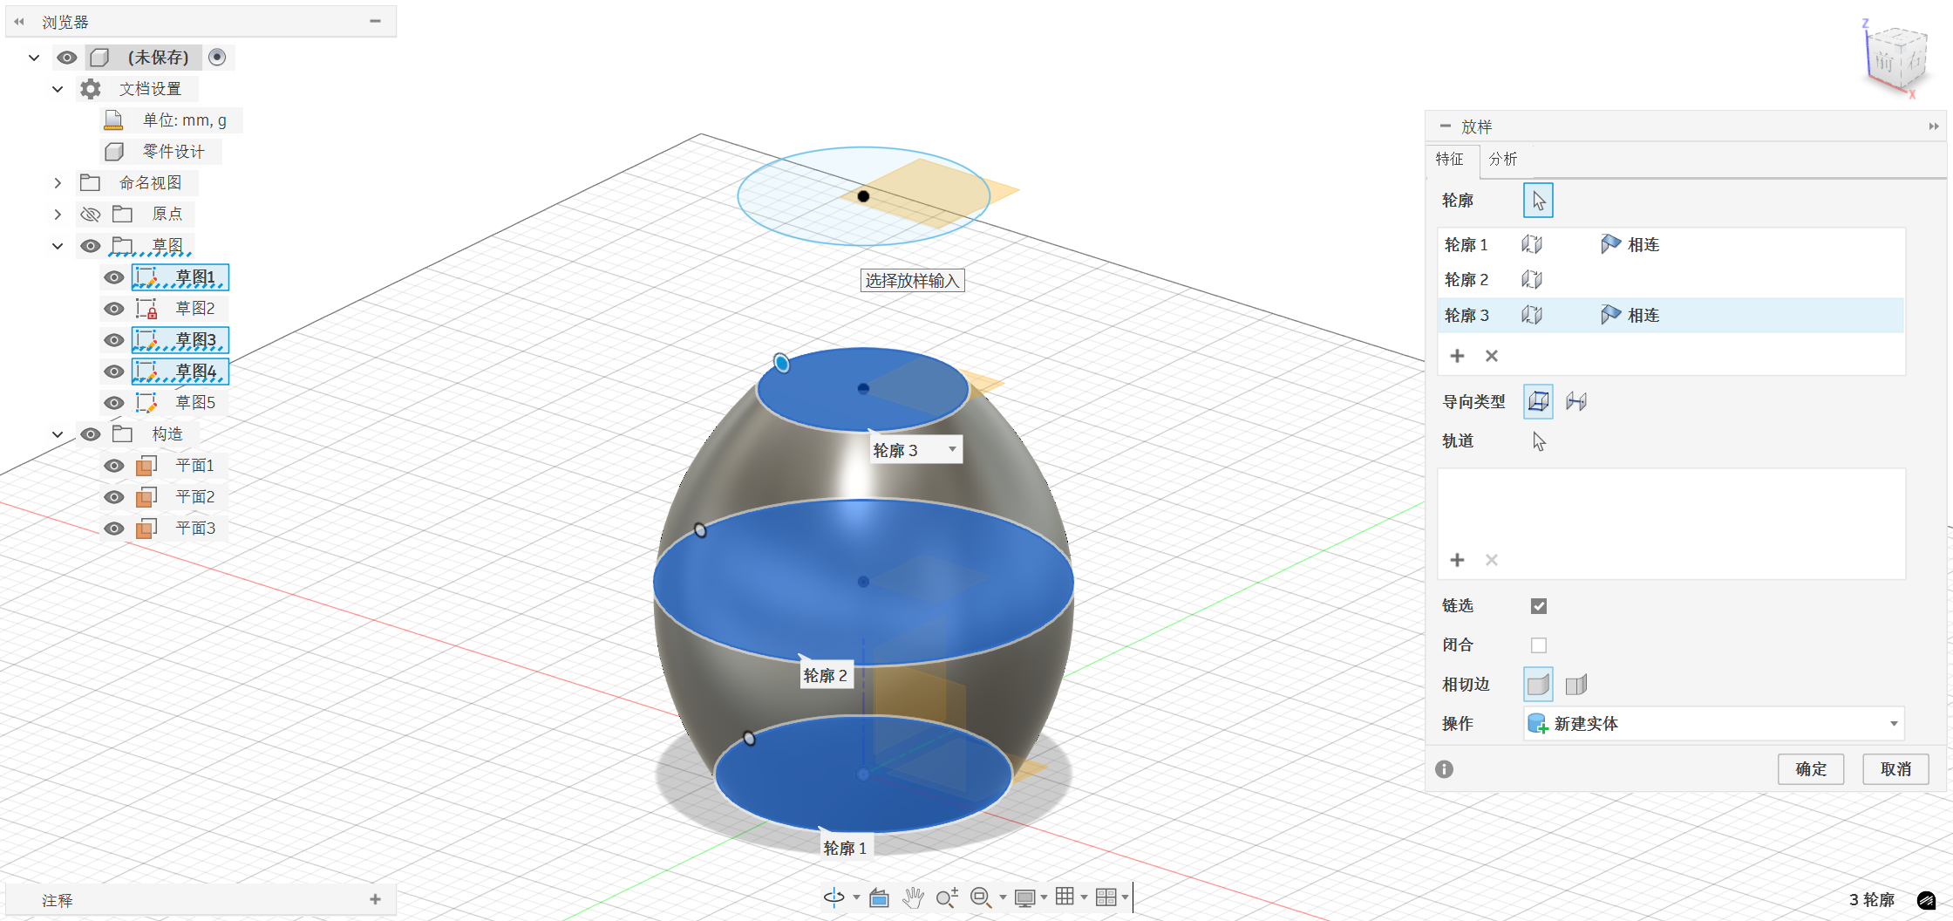Show the 原点 folder via its eye icon

90,215
